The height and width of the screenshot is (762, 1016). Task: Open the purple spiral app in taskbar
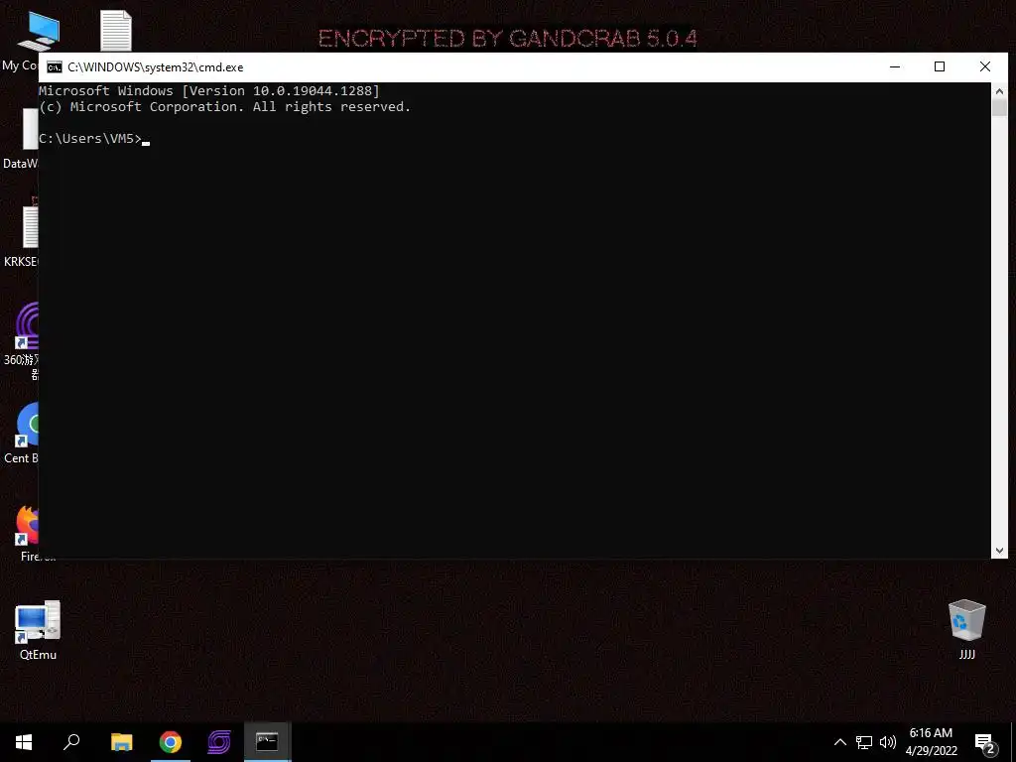pos(219,742)
